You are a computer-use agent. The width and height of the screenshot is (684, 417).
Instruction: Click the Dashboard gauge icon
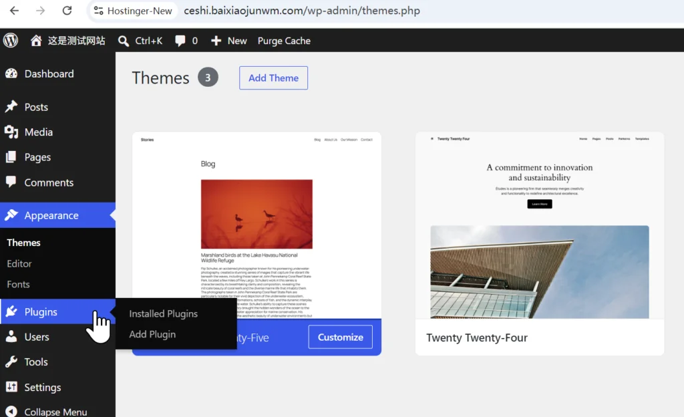pyautogui.click(x=11, y=74)
